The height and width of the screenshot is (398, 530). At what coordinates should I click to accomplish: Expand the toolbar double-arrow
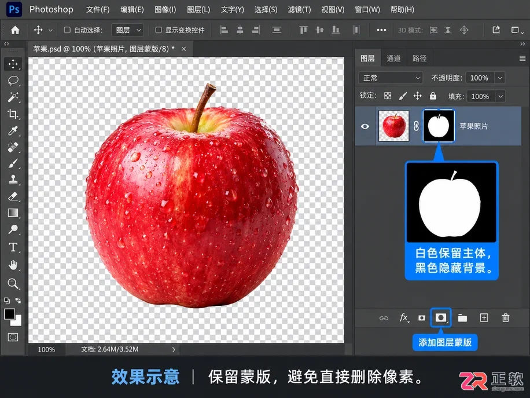tap(6, 43)
